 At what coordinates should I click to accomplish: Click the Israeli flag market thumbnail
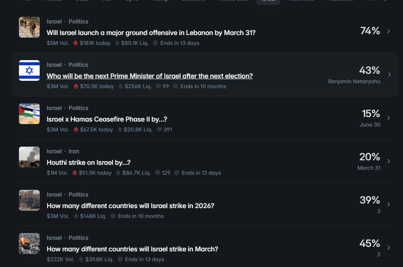(29, 70)
